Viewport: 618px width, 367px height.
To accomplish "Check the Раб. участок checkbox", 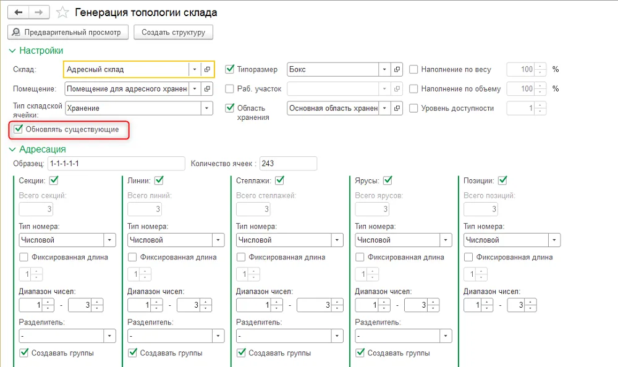I will 229,89.
